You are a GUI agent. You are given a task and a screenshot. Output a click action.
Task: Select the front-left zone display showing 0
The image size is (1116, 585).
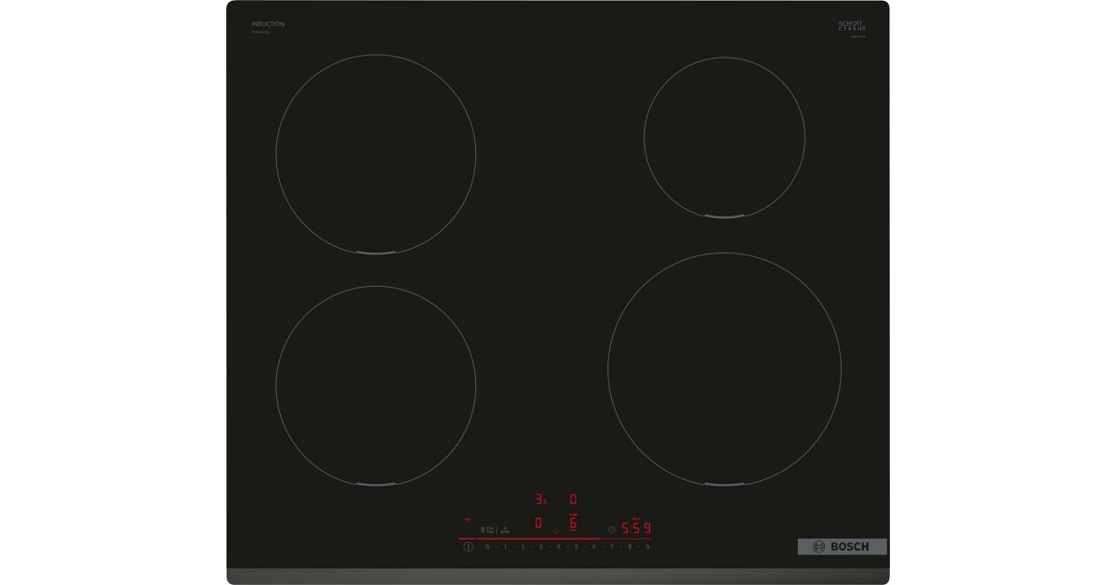(538, 523)
